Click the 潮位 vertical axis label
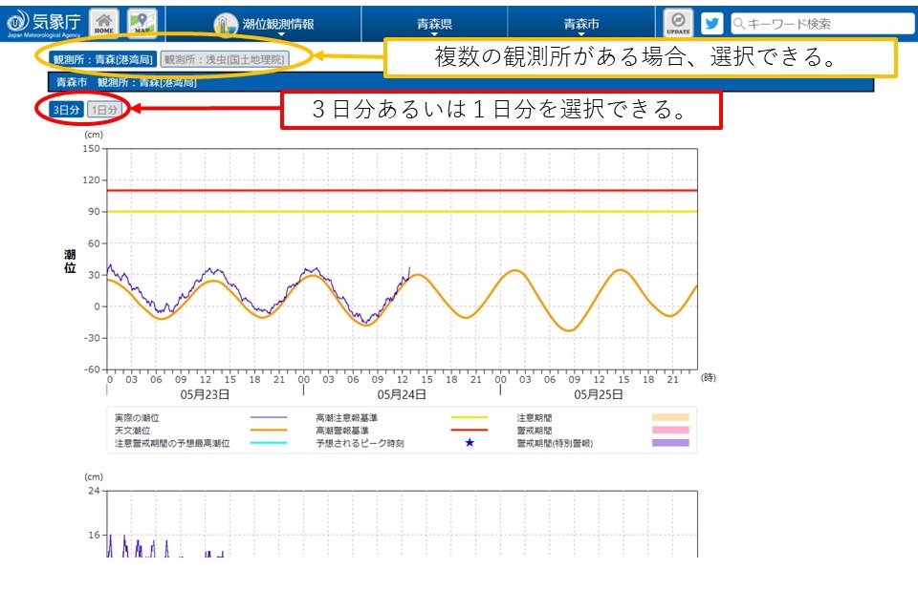918x590 pixels. [x=70, y=262]
